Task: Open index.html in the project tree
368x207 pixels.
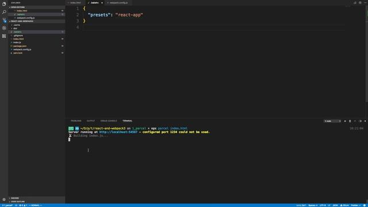Action: pos(37,39)
